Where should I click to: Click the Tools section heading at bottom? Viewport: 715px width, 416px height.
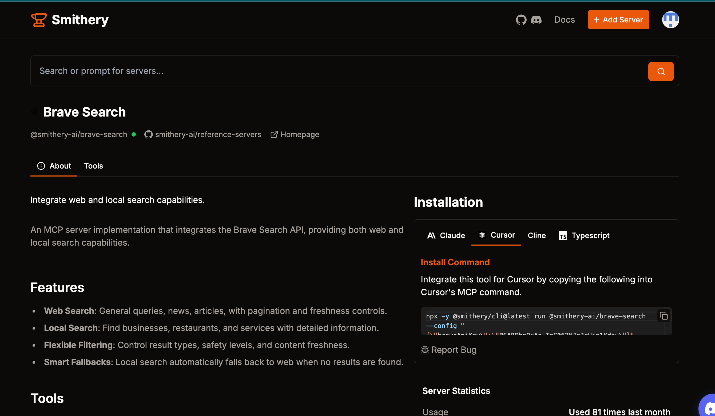coord(47,398)
